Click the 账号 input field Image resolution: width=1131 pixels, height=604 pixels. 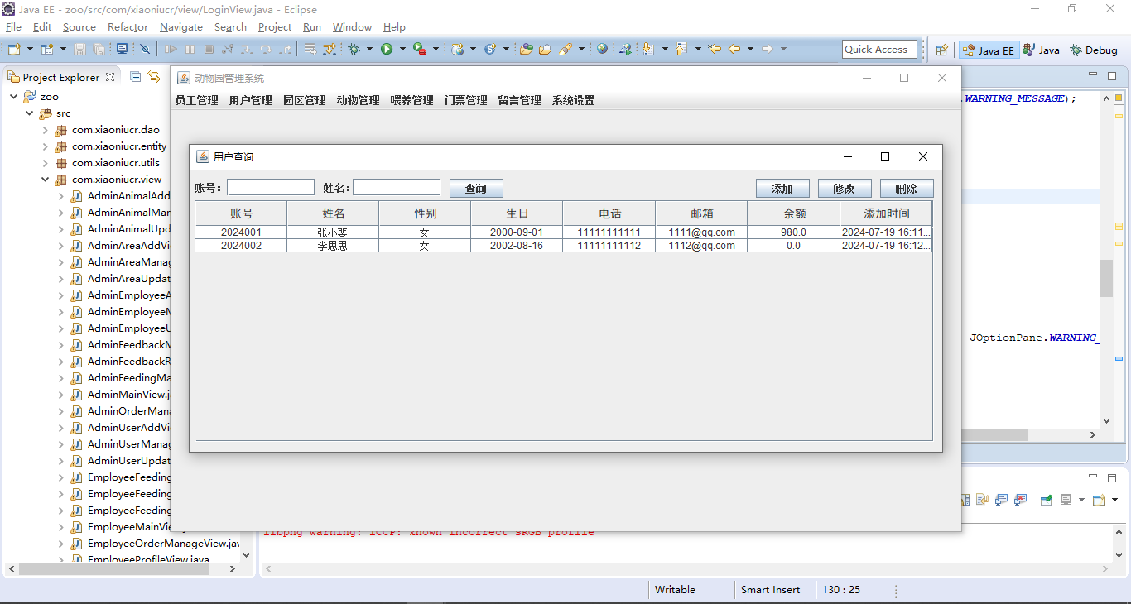click(x=271, y=188)
